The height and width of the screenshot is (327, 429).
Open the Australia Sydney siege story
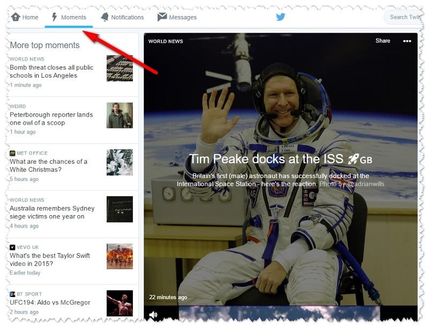pos(52,212)
